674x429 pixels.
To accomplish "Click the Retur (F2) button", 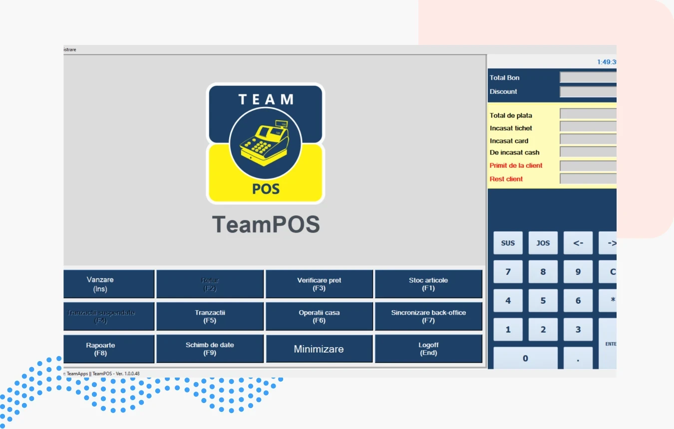I will point(210,284).
